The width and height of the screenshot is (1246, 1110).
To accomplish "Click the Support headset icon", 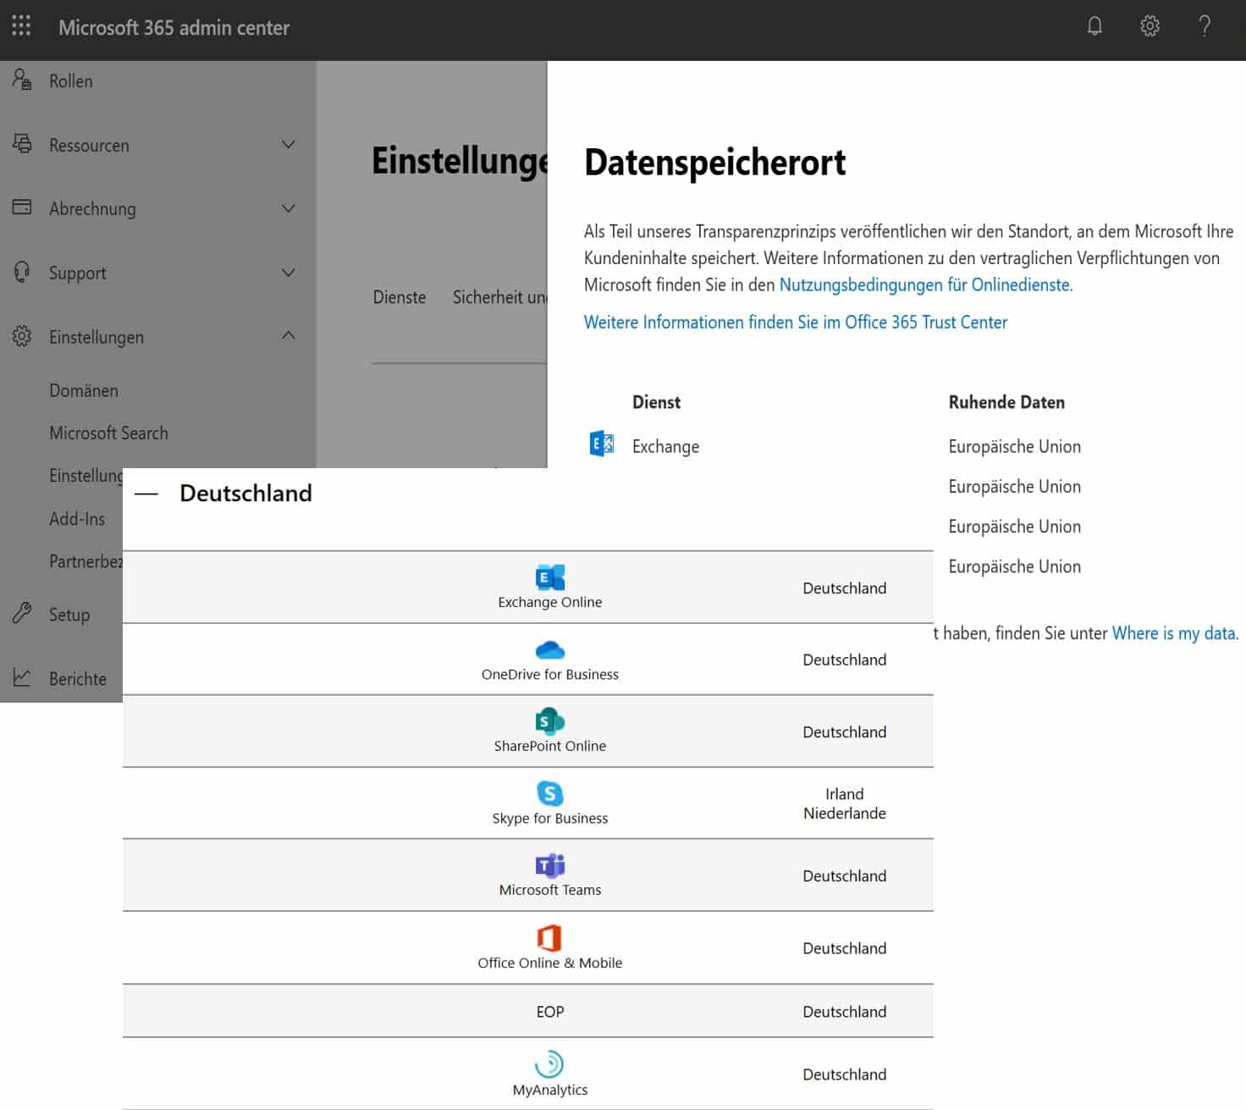I will click(x=22, y=272).
